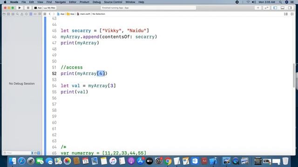This screenshot has width=298, height=167.
Task: Open Spotlight search in menu bar
Action: (x=280, y=2)
